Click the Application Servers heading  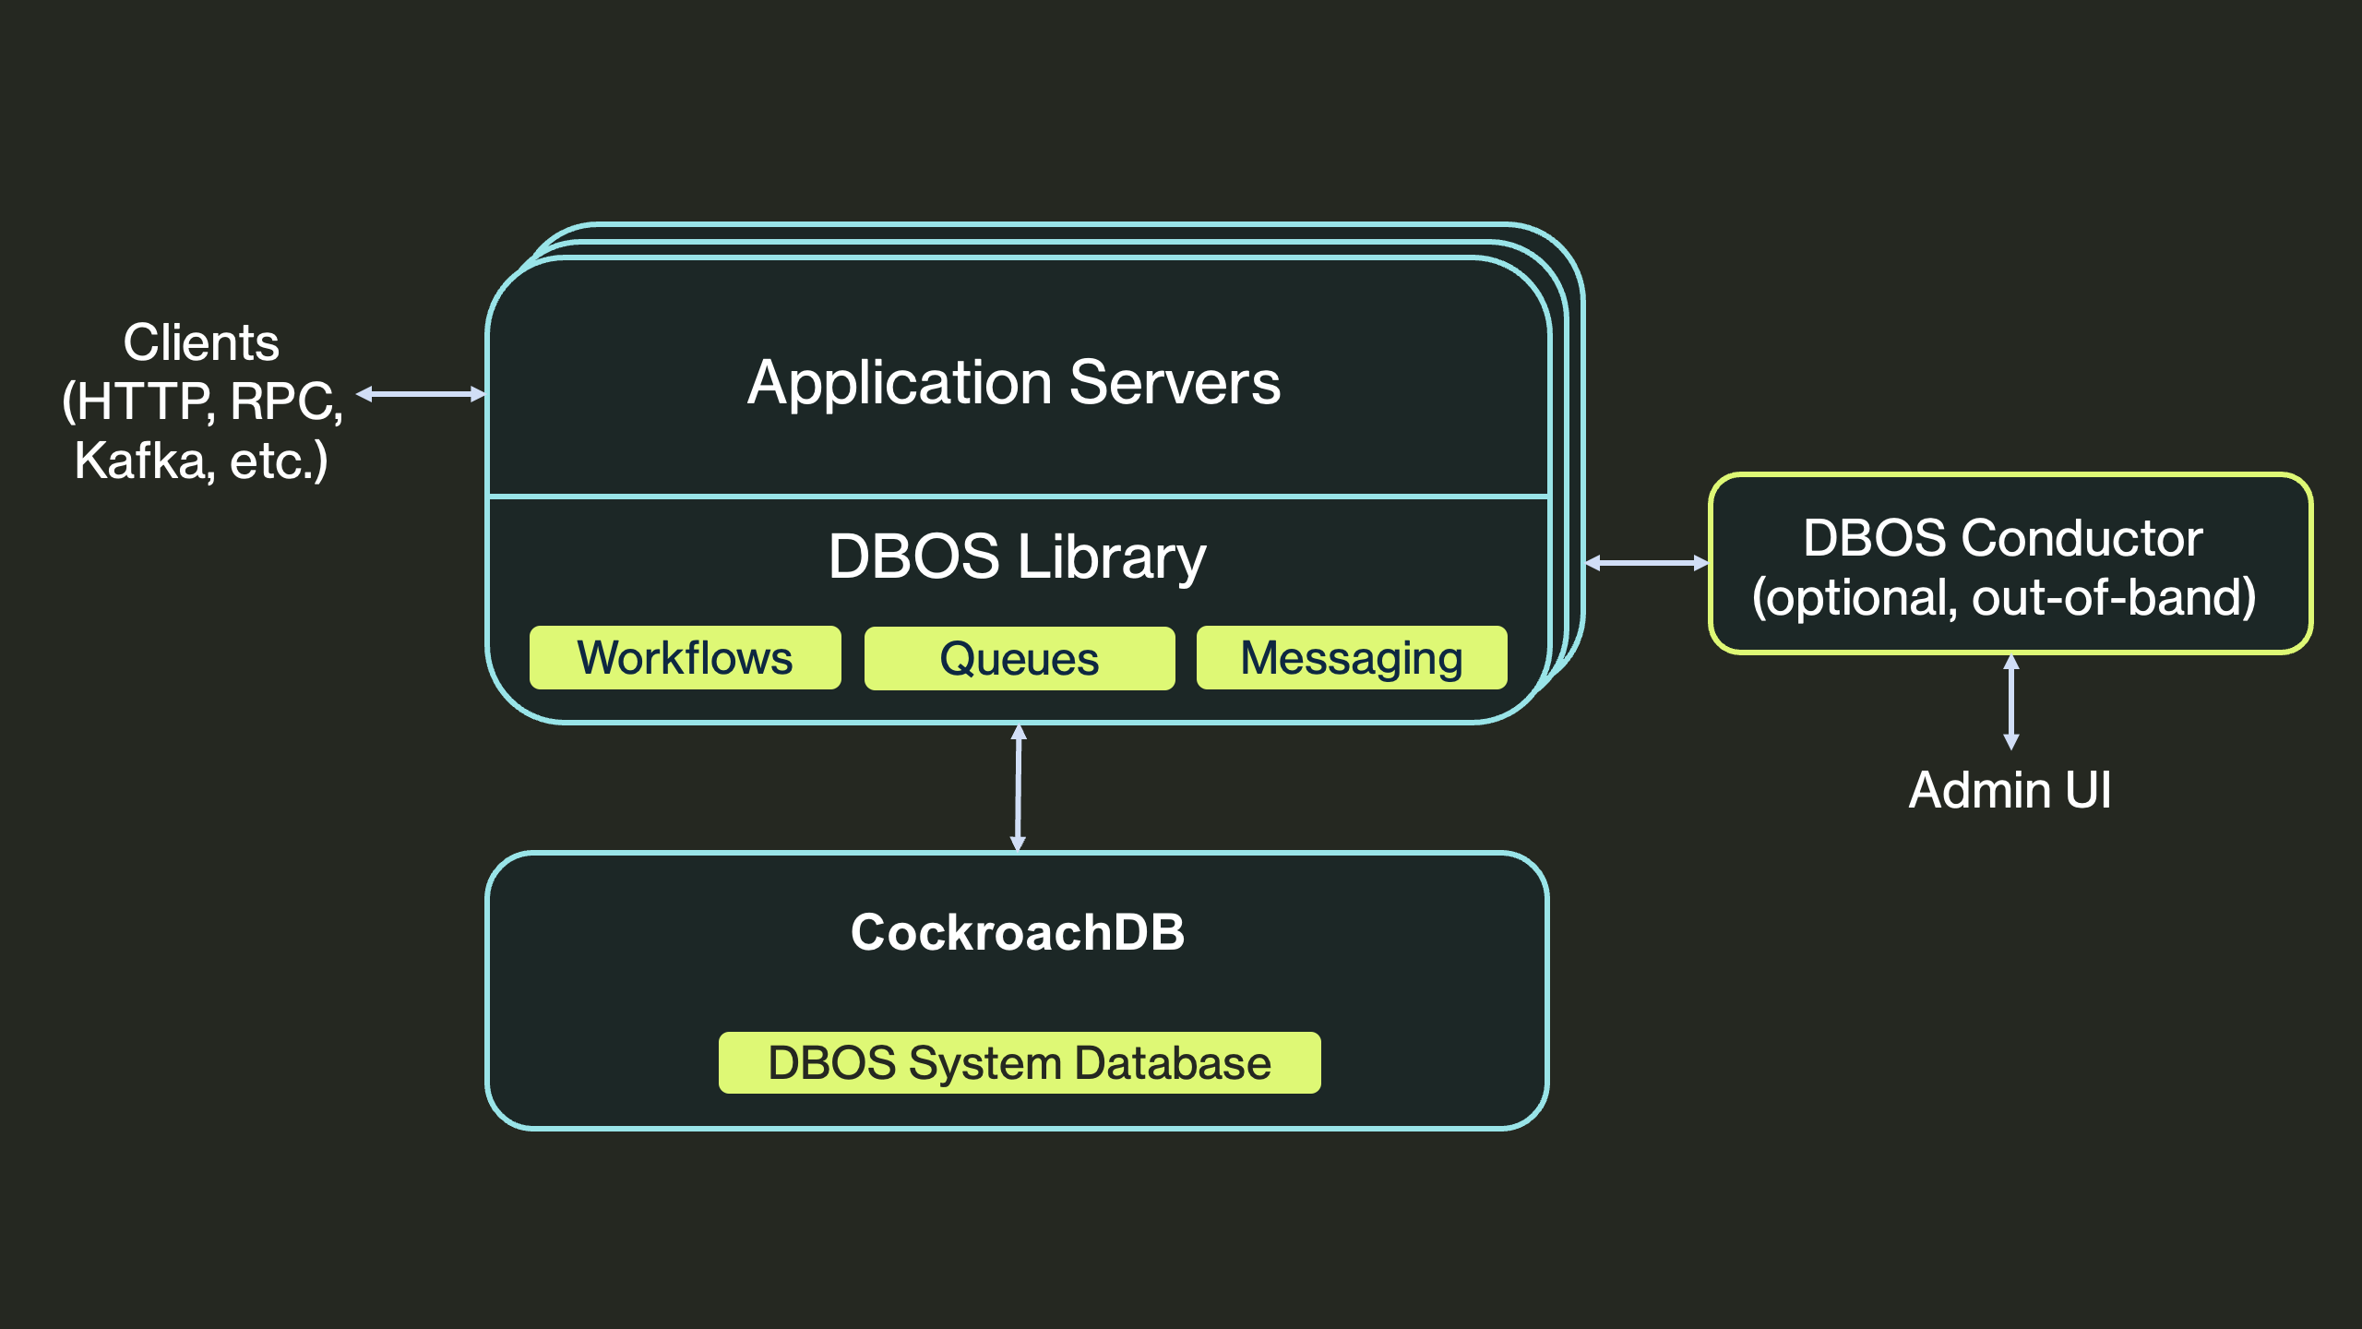[1014, 382]
